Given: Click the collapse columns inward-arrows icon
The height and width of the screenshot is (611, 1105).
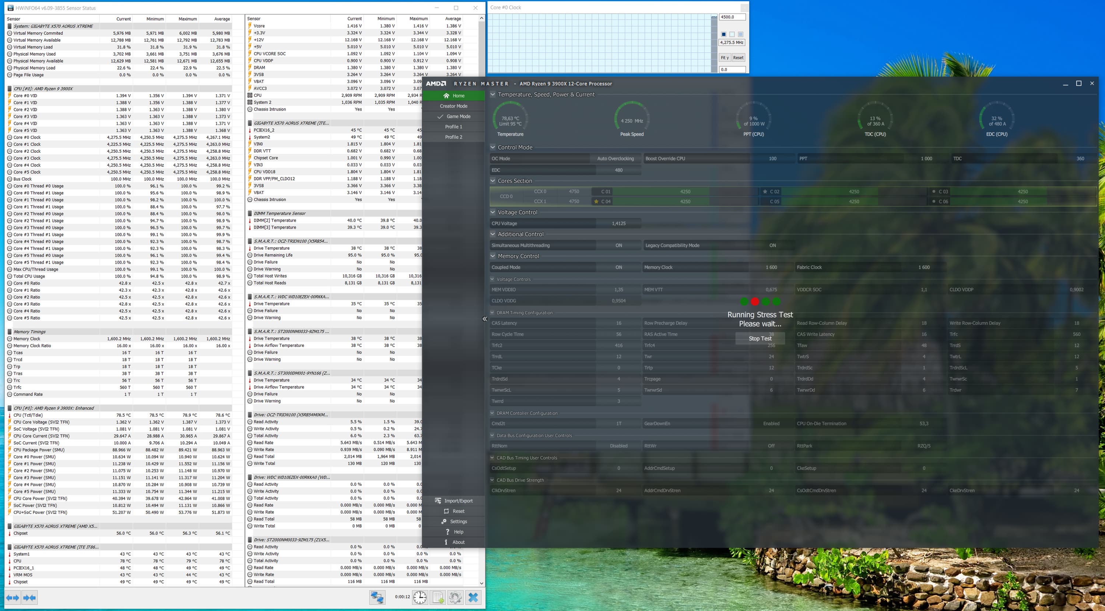Looking at the screenshot, I should [x=29, y=597].
